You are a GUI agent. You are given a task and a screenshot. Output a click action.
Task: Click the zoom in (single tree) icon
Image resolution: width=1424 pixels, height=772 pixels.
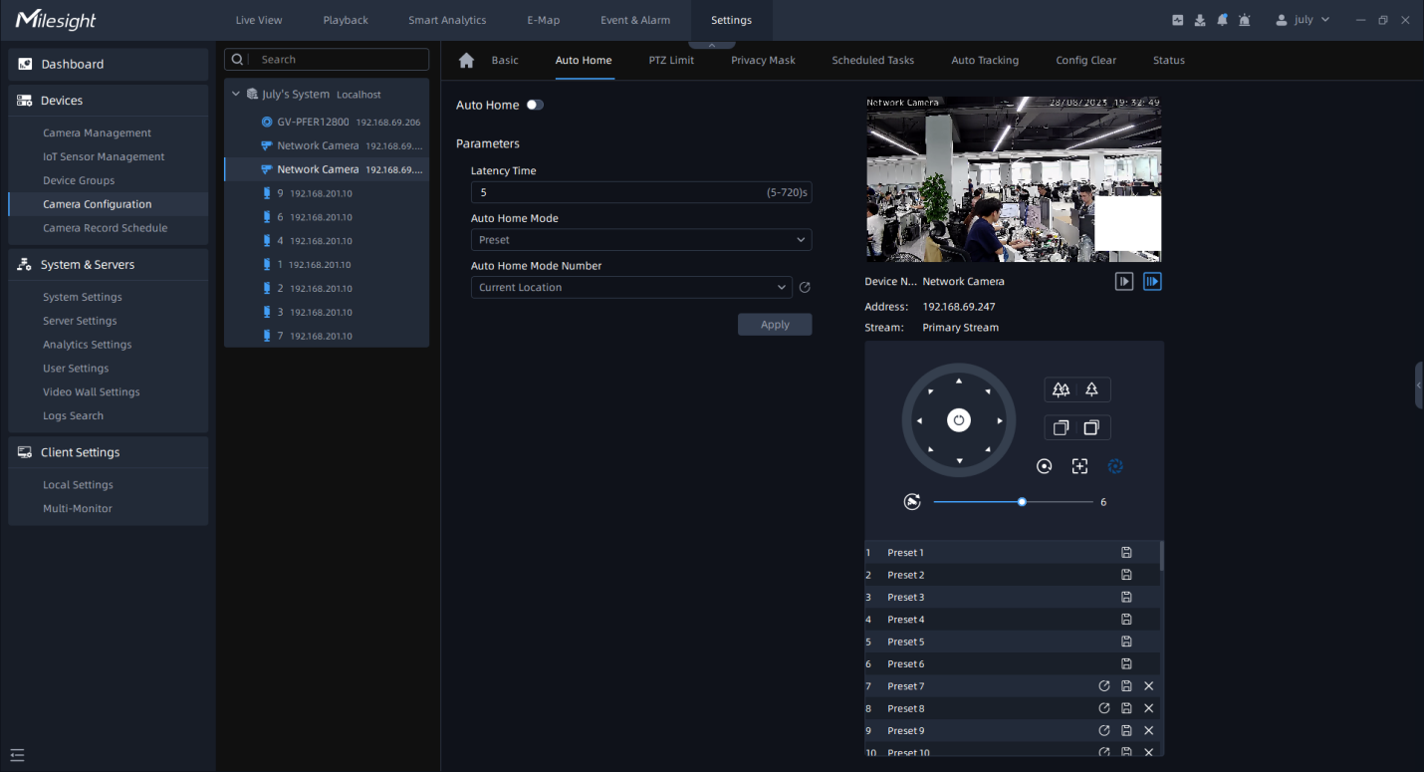pyautogui.click(x=1091, y=389)
